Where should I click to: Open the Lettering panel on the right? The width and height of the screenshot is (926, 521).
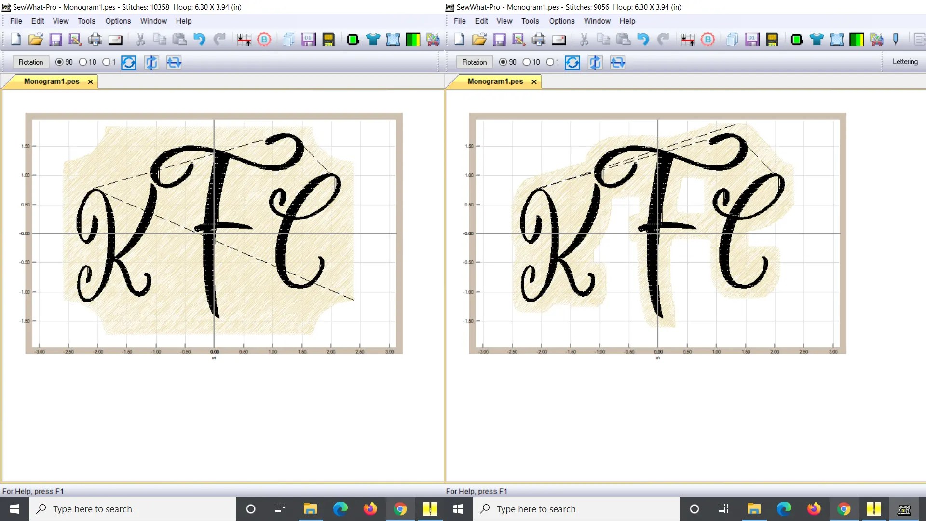[x=905, y=62]
